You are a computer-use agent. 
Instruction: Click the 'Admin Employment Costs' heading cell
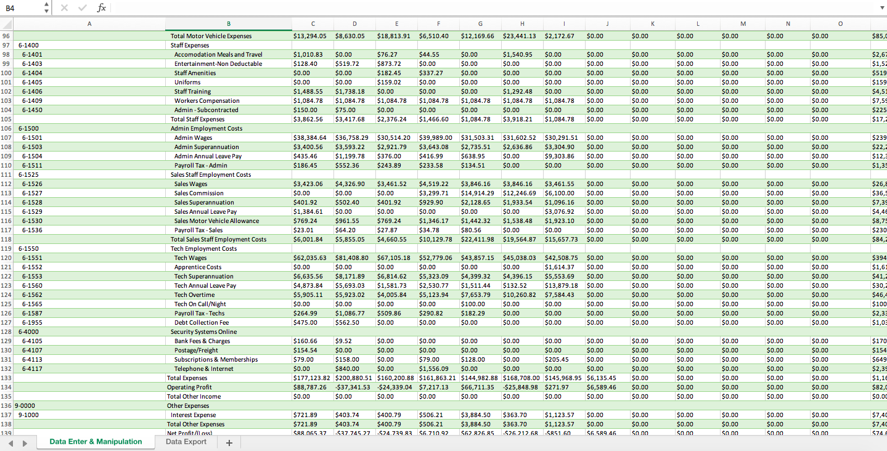229,129
